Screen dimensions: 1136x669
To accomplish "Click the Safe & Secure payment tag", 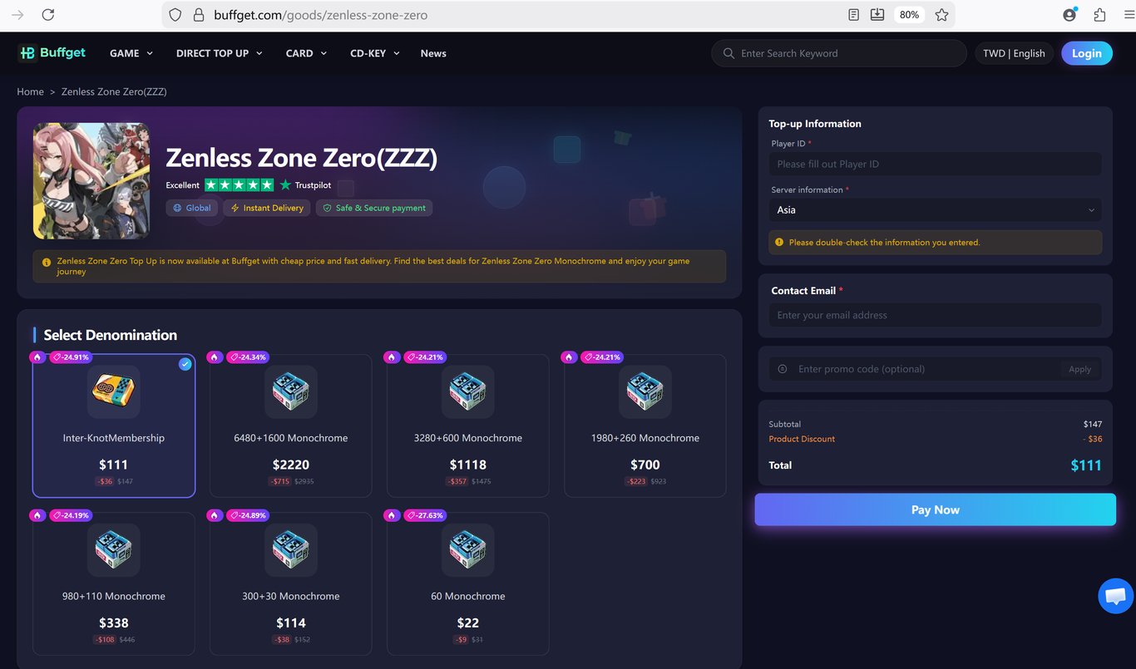I will [x=374, y=208].
